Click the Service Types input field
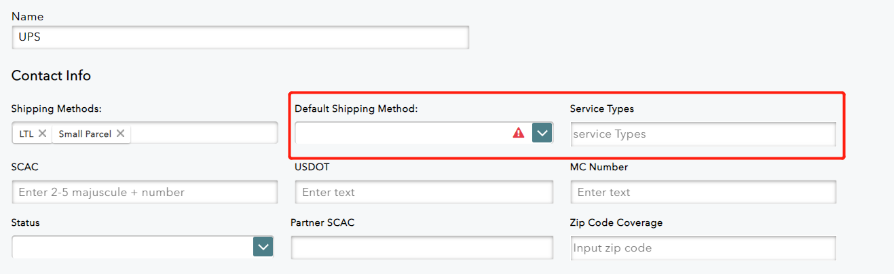The height and width of the screenshot is (274, 894). coord(703,134)
